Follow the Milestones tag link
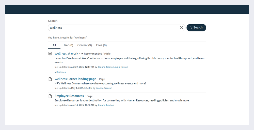254x130 pixels. 60,72
